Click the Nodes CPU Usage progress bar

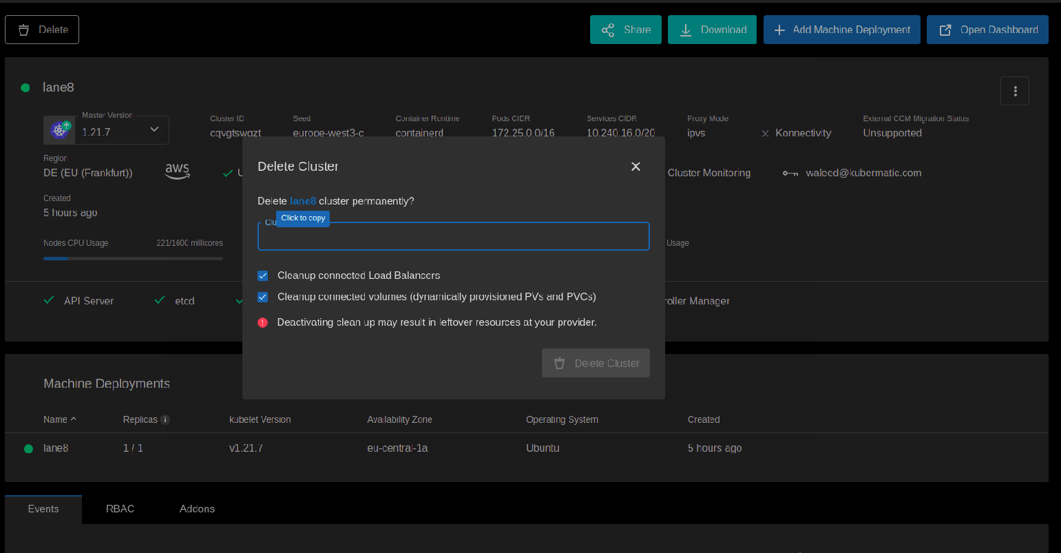(133, 258)
